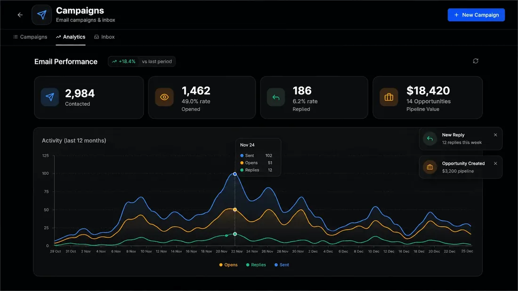
Task: Click the Nov 24 tooltip heading
Action: click(x=247, y=145)
